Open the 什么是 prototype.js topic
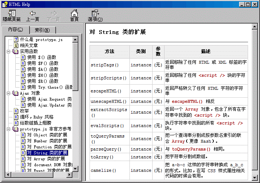This screenshot has height=183, width=260. point(41,40)
